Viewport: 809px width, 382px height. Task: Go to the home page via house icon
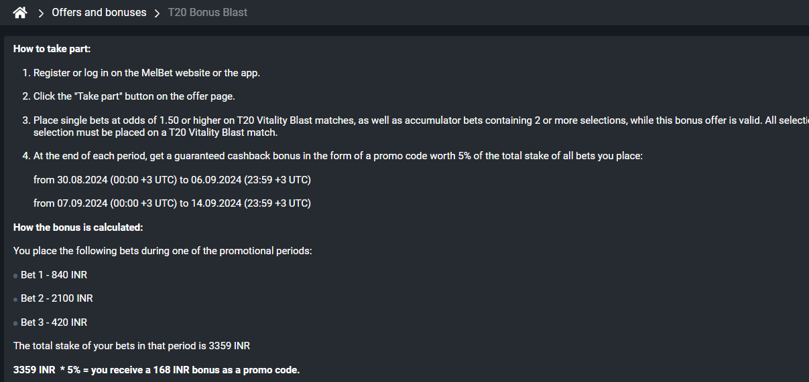[x=20, y=13]
